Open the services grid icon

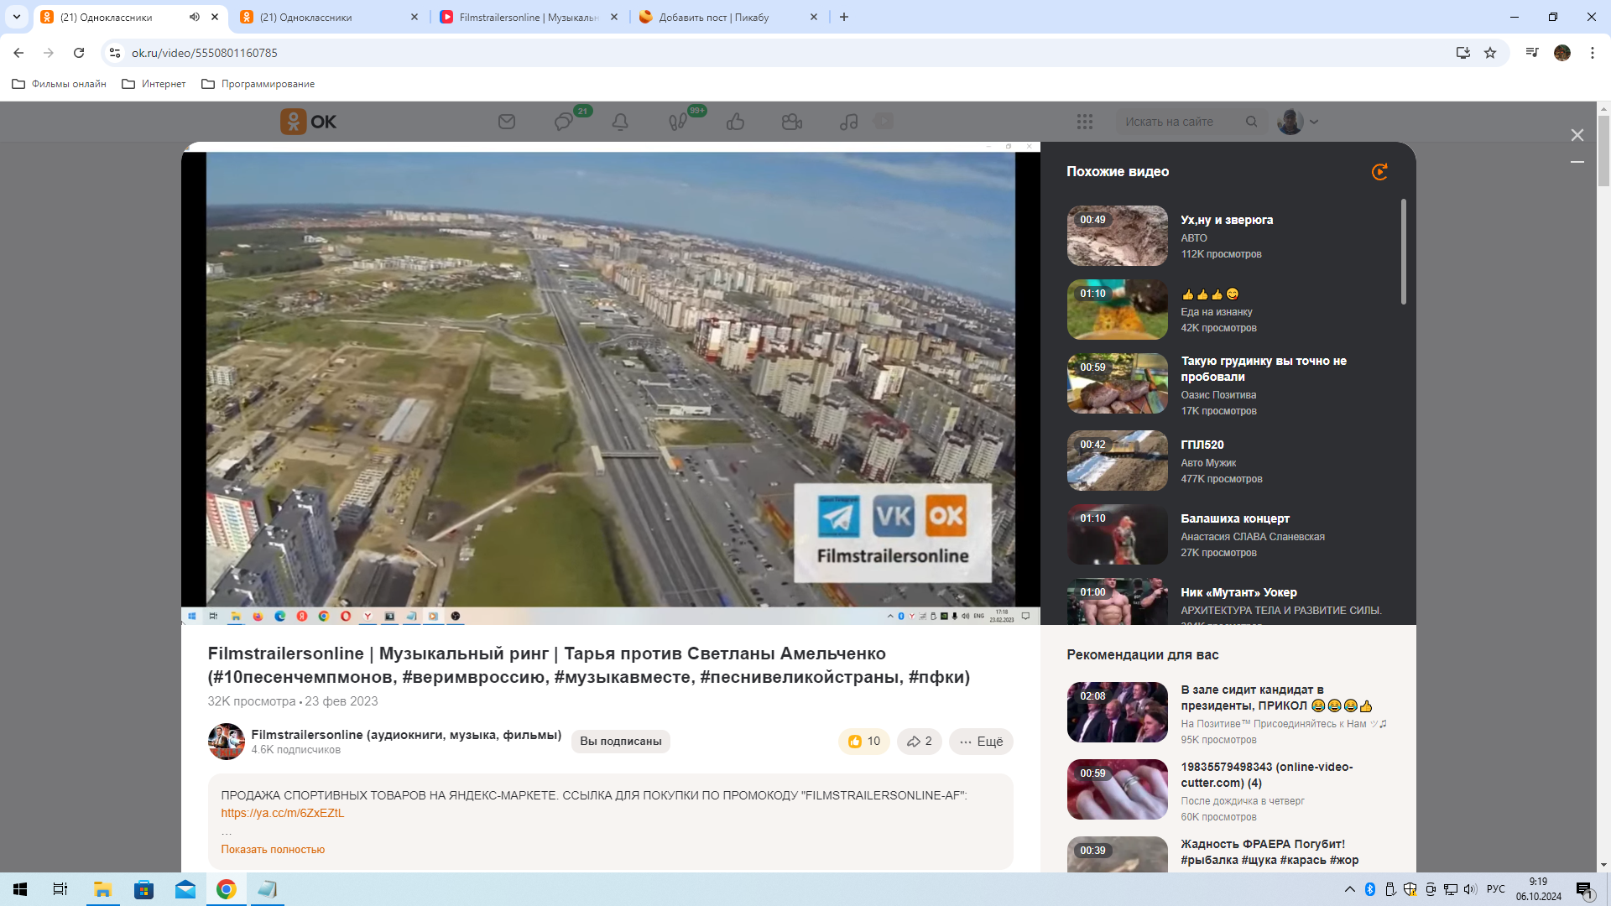pyautogui.click(x=1085, y=122)
